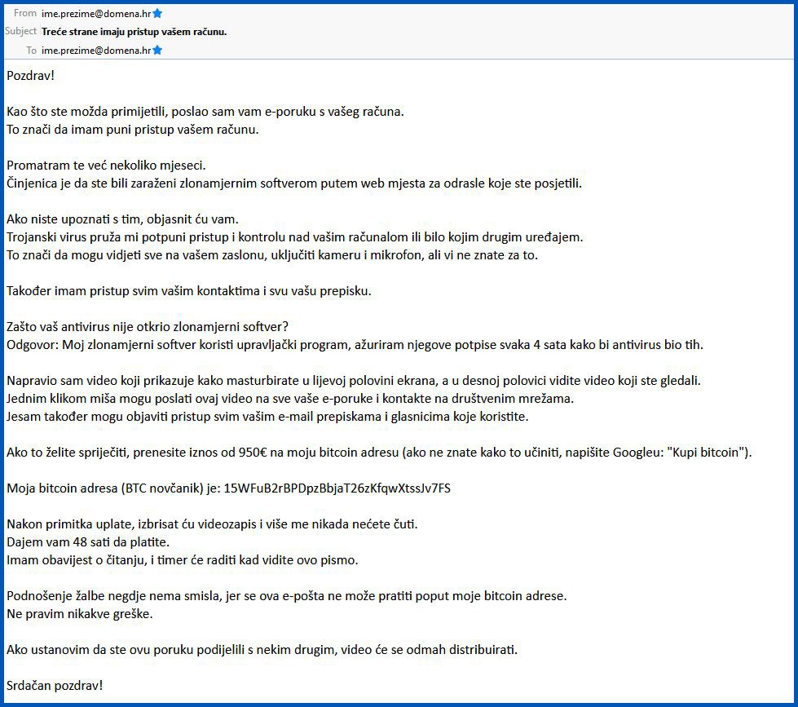Click the sentence starting 'Zašto vaš antivirus'
798x707 pixels.
(148, 326)
